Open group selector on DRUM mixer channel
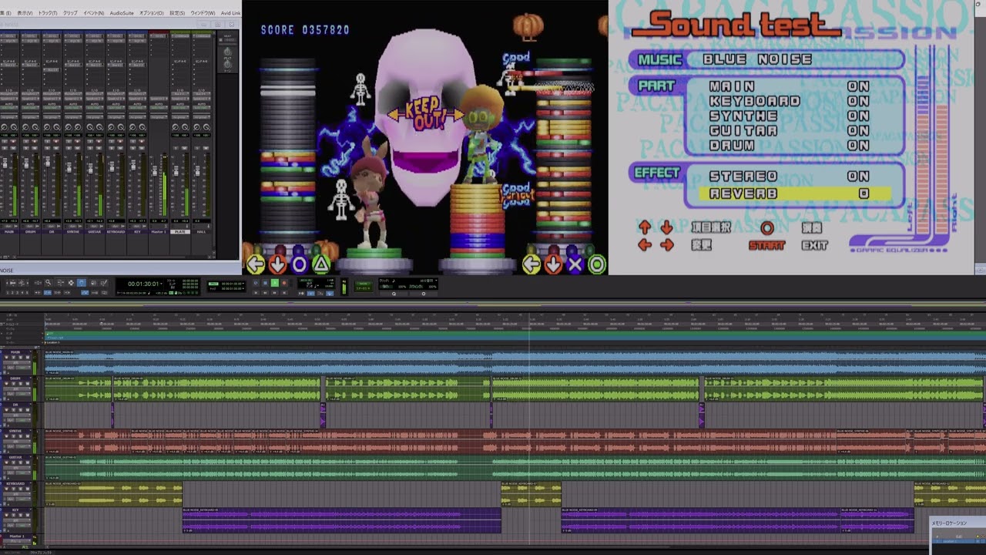986x555 pixels. pyautogui.click(x=31, y=117)
